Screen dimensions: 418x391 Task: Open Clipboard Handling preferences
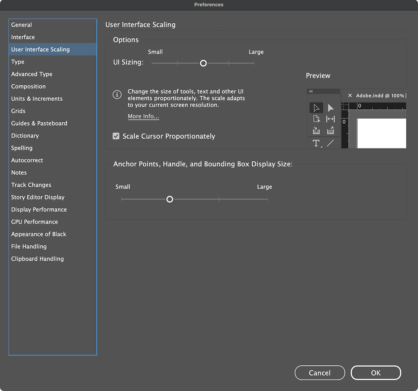pyautogui.click(x=53, y=259)
